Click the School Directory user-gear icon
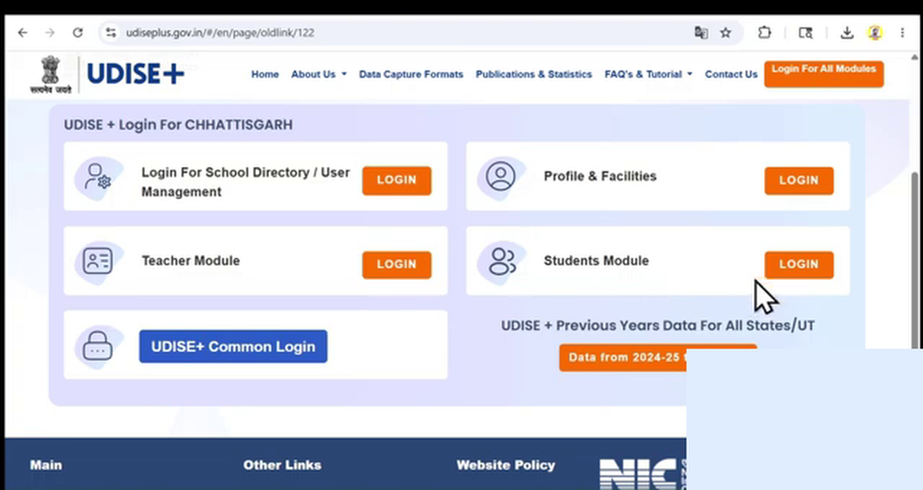Image resolution: width=923 pixels, height=490 pixels. coord(98,177)
